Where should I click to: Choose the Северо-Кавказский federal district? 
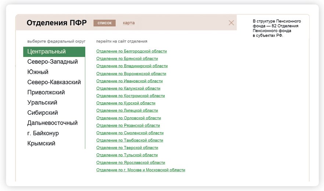(54, 82)
